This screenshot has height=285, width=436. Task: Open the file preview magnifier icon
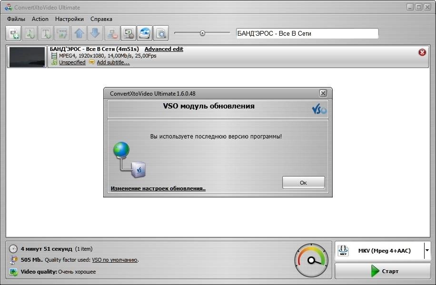[161, 33]
